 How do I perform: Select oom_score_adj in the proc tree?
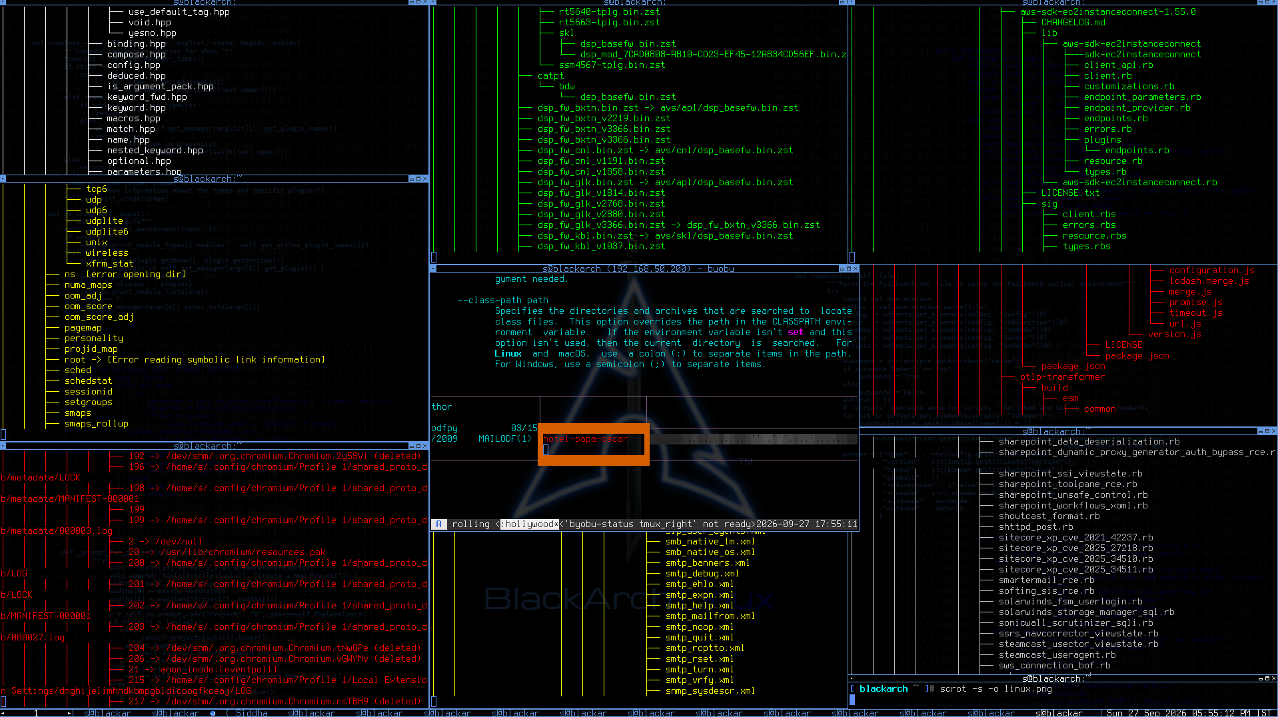point(99,317)
